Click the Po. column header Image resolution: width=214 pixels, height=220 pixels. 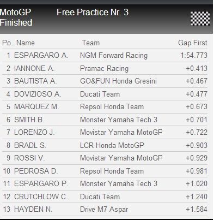pos(7,43)
